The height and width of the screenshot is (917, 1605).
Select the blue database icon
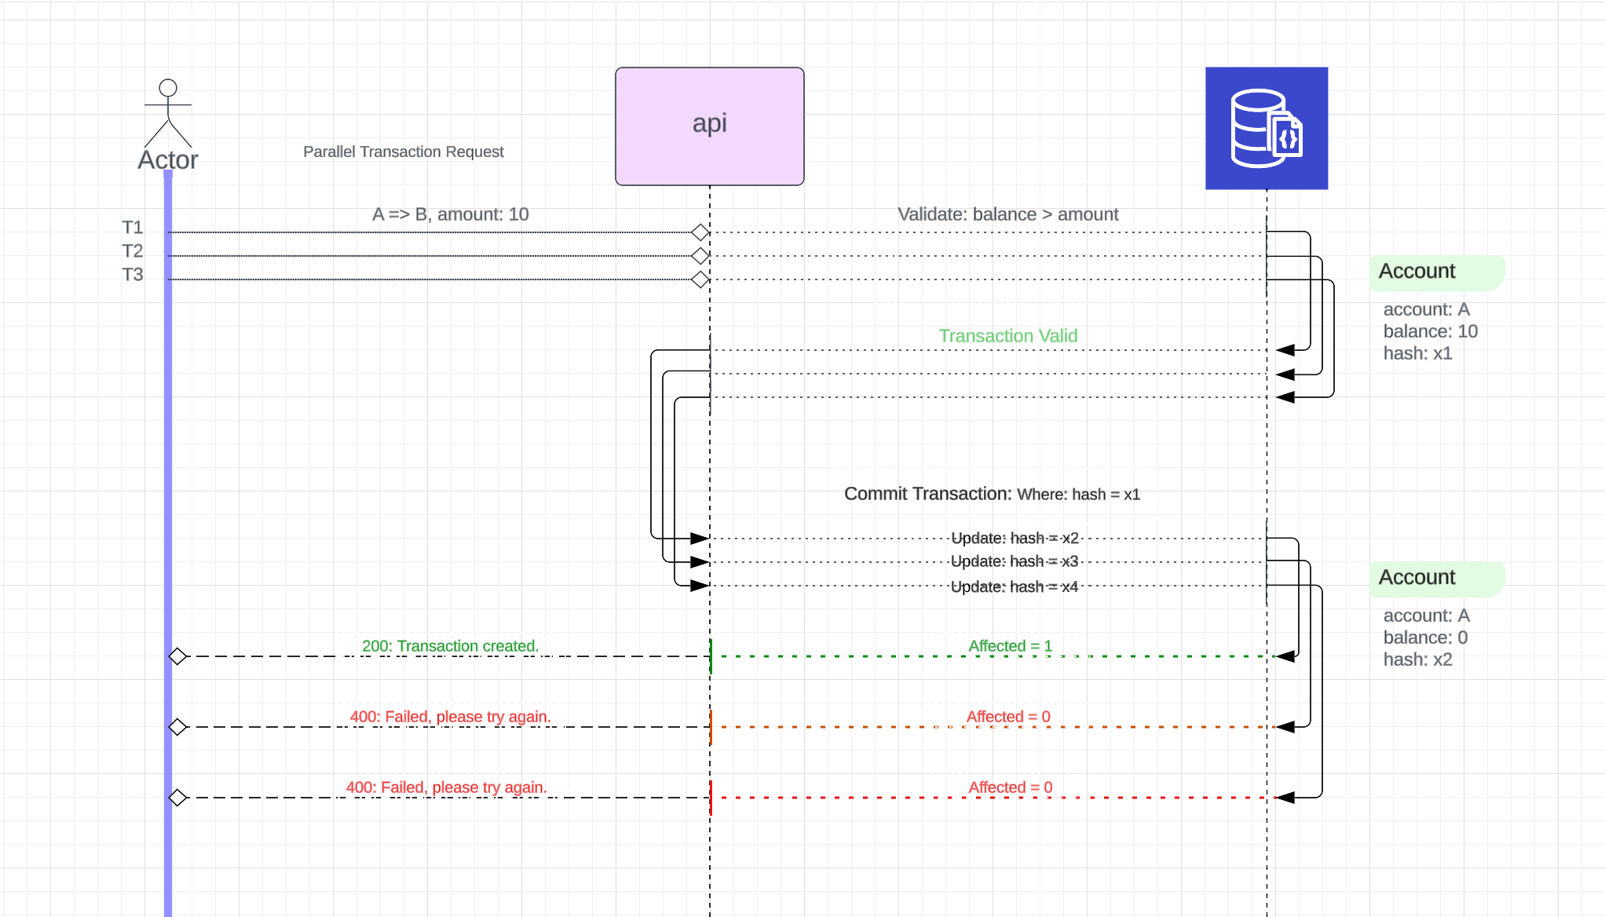click(x=1266, y=128)
